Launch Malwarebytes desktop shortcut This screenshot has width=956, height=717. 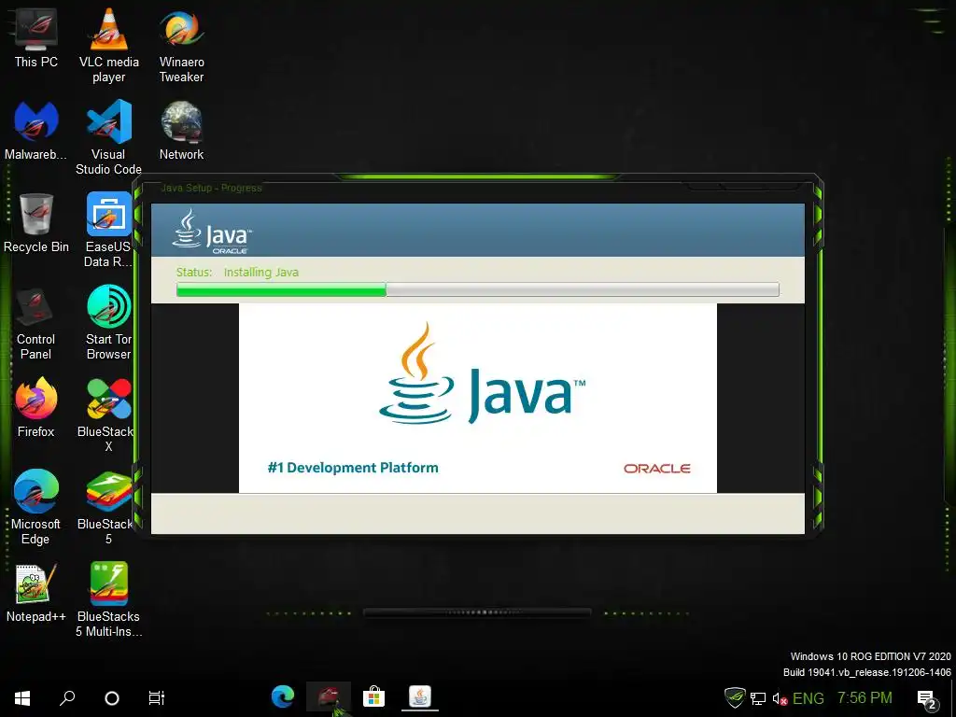(36, 131)
